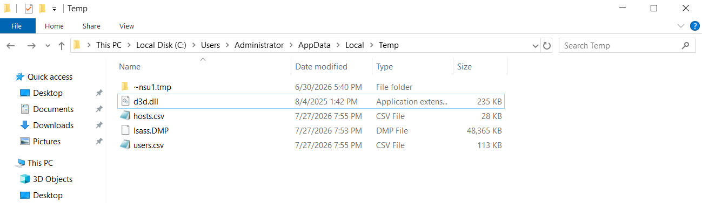This screenshot has height=203, width=702.
Task: Click AppData breadcrumb in address bar
Action: coord(314,45)
